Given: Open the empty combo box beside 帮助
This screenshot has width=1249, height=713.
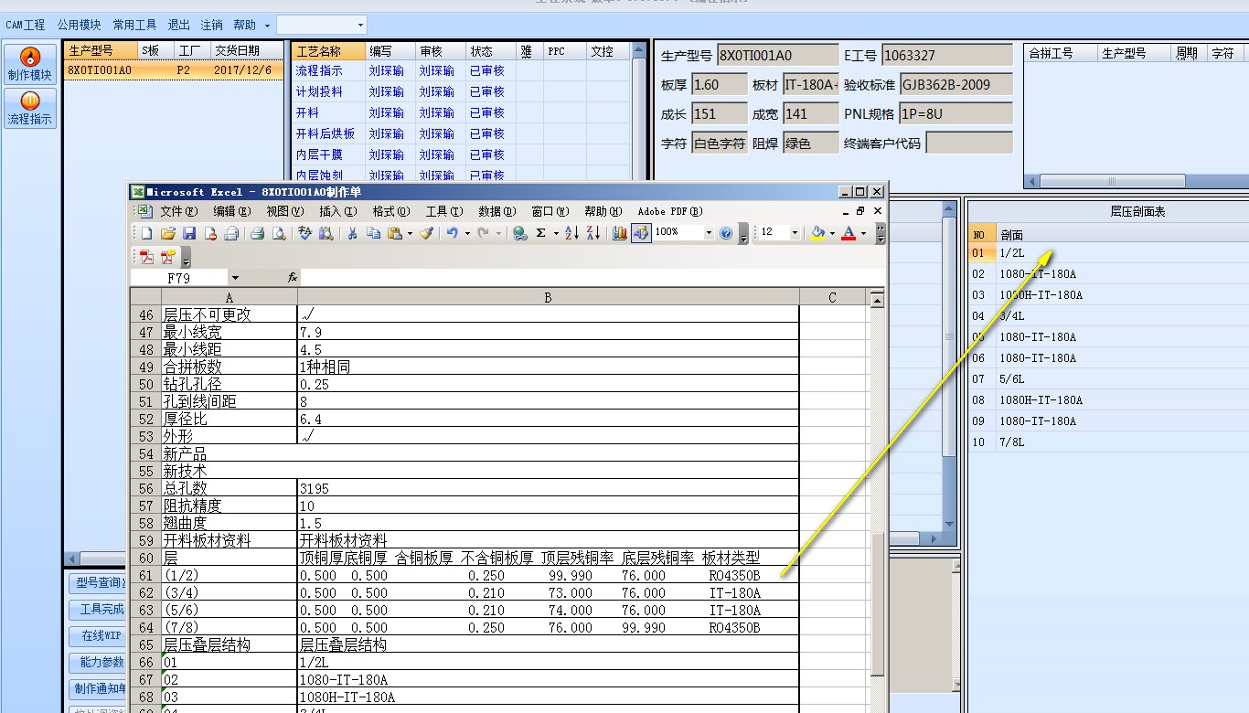Looking at the screenshot, I should point(322,25).
